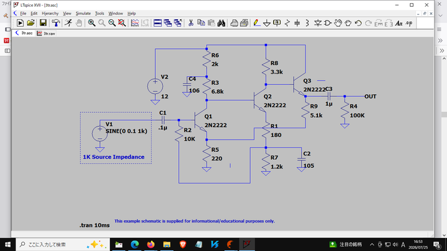Click the Zoom to Fit crossed magnifier
Viewport: 447px width, 251px height.
click(122, 23)
